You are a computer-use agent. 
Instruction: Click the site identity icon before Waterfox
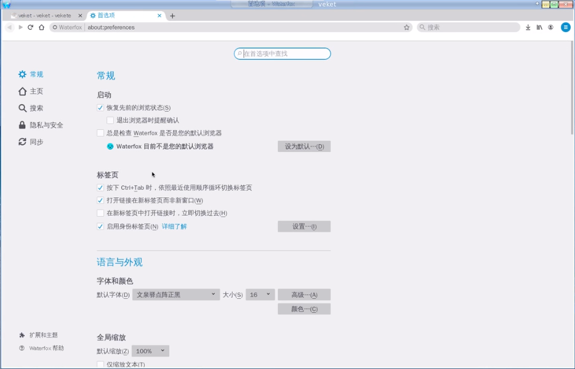coord(55,27)
